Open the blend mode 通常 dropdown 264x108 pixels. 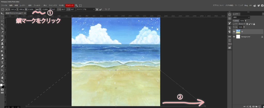pyautogui.click(x=241, y=17)
